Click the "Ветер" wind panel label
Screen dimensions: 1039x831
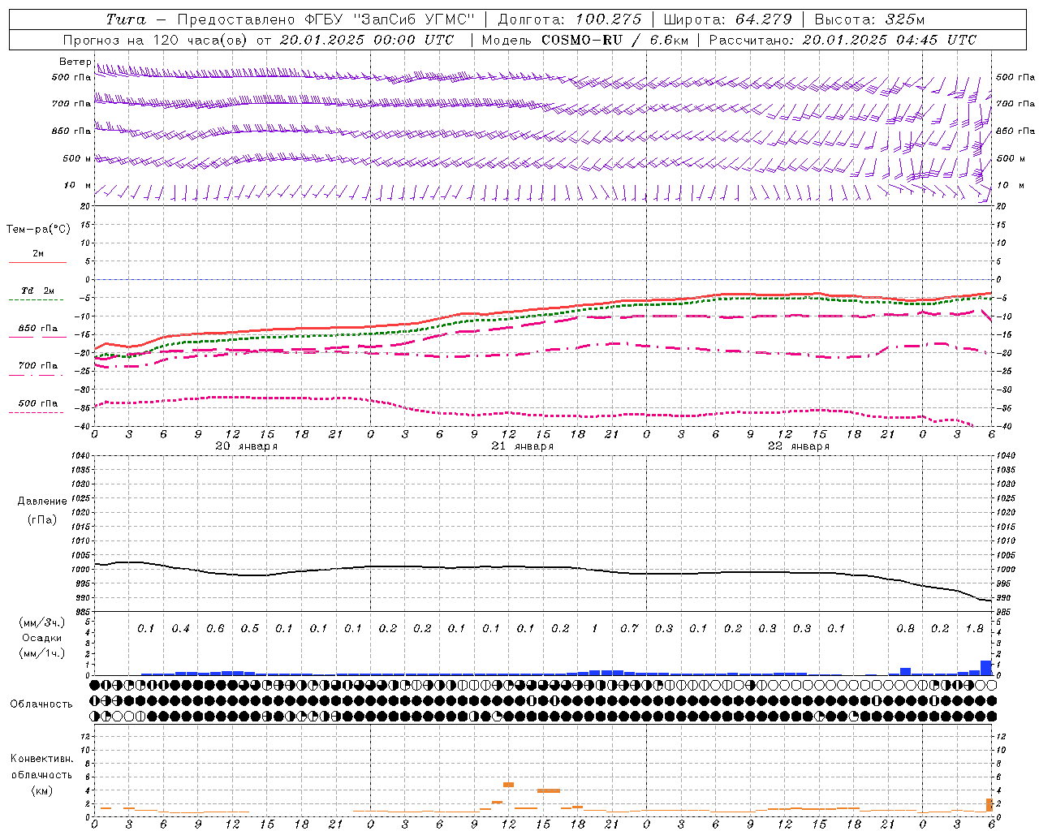75,62
